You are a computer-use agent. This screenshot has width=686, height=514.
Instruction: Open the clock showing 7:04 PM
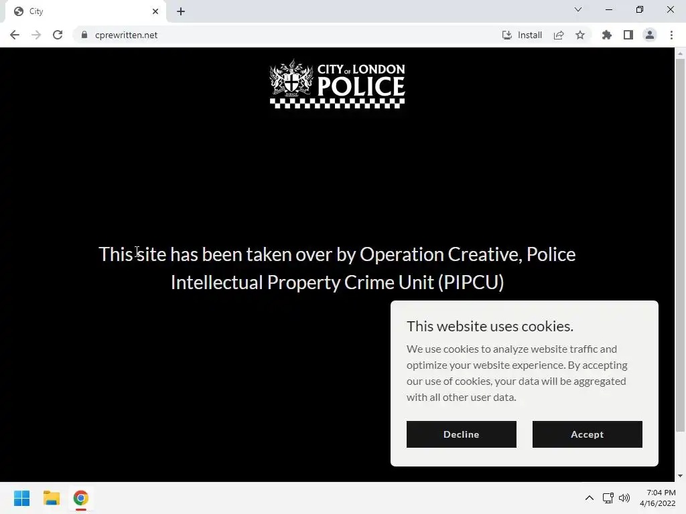click(x=658, y=498)
